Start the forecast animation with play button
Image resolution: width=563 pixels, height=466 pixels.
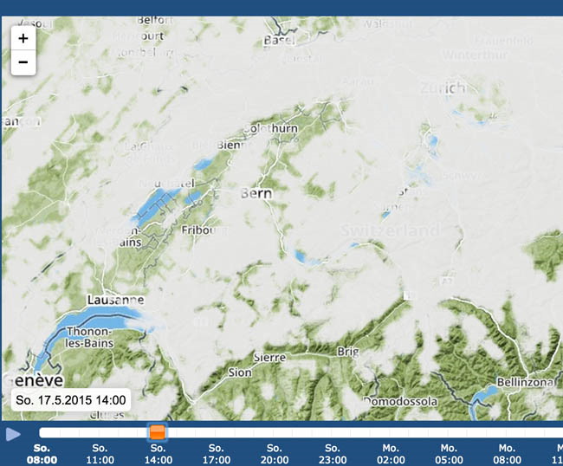pos(13,434)
